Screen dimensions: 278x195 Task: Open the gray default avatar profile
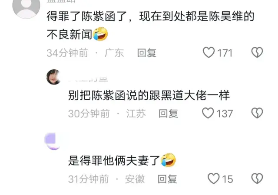[x=26, y=7]
